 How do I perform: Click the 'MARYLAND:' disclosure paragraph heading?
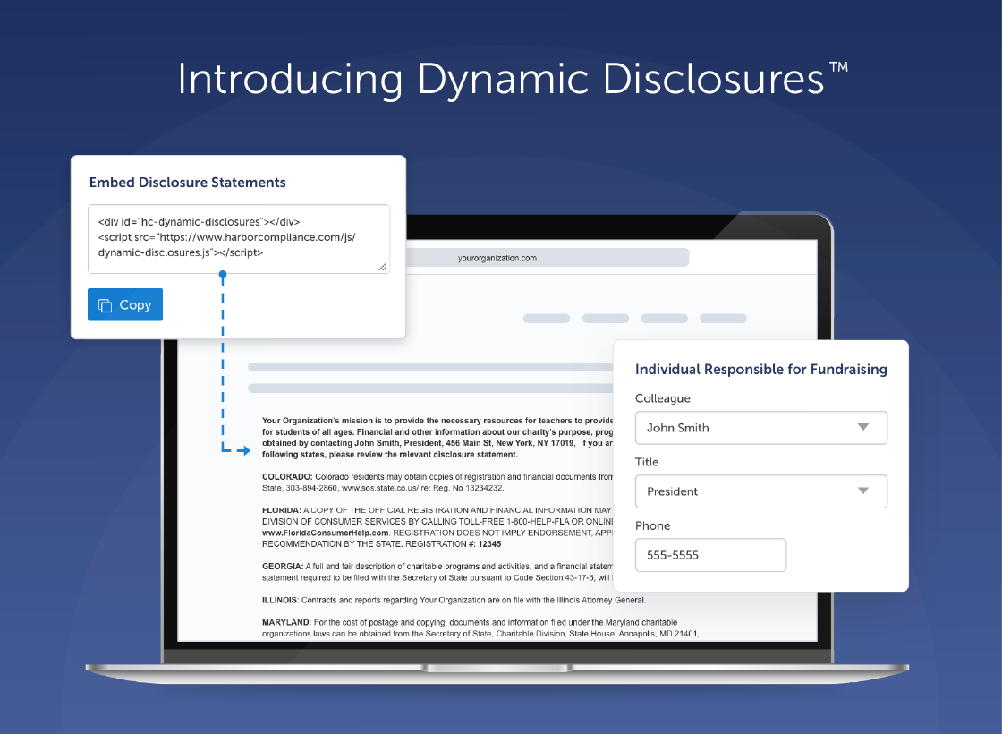coord(286,623)
